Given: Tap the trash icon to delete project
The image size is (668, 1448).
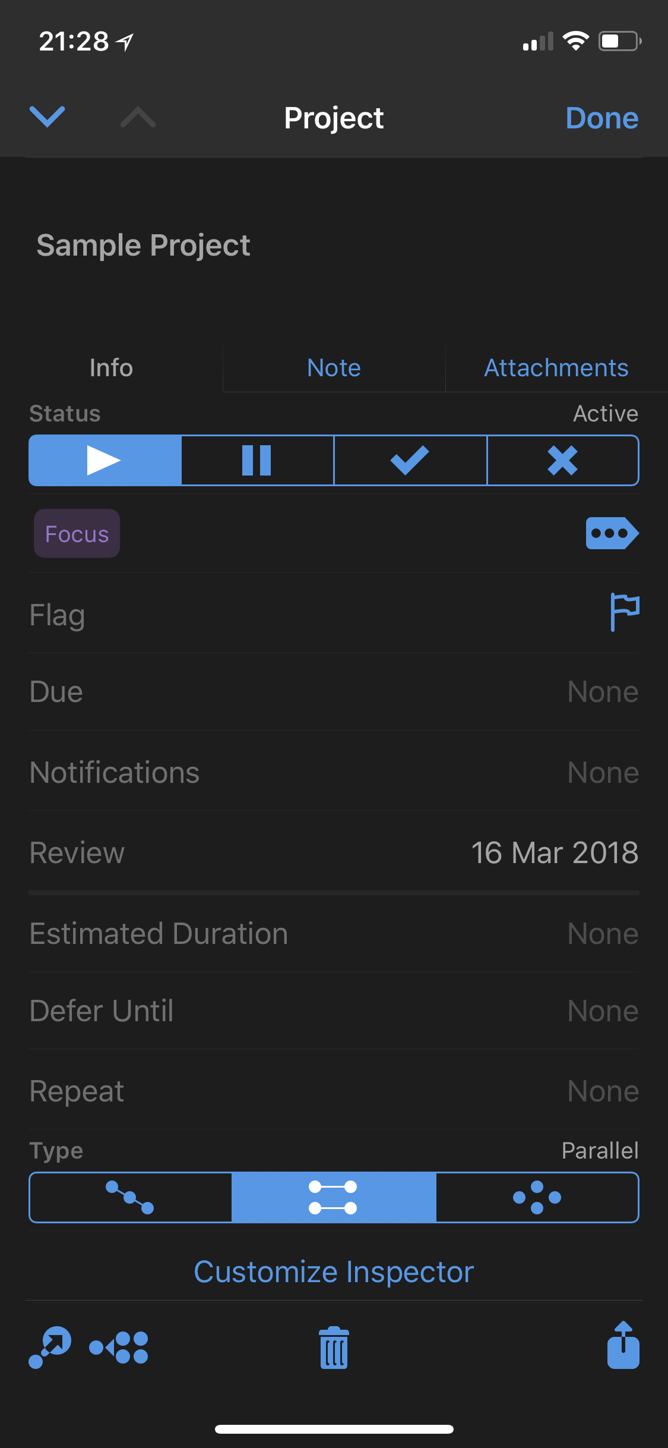Looking at the screenshot, I should point(334,1348).
